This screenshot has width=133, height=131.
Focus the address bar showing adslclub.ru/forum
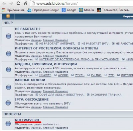(x=82, y=3)
